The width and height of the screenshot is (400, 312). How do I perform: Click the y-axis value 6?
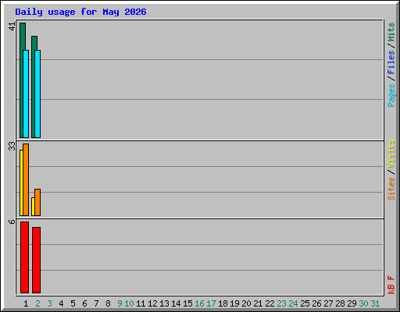[x=12, y=222]
